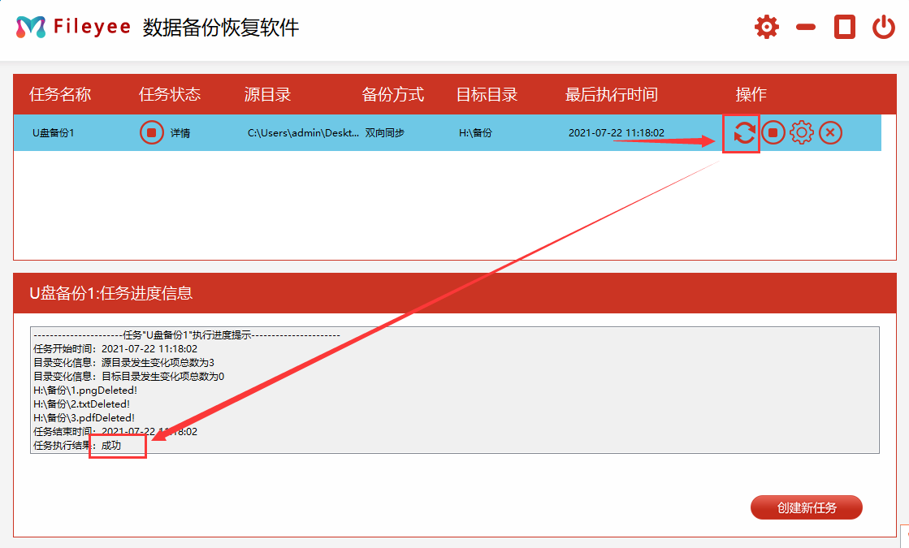Open the global settings gear in title bar

point(766,27)
